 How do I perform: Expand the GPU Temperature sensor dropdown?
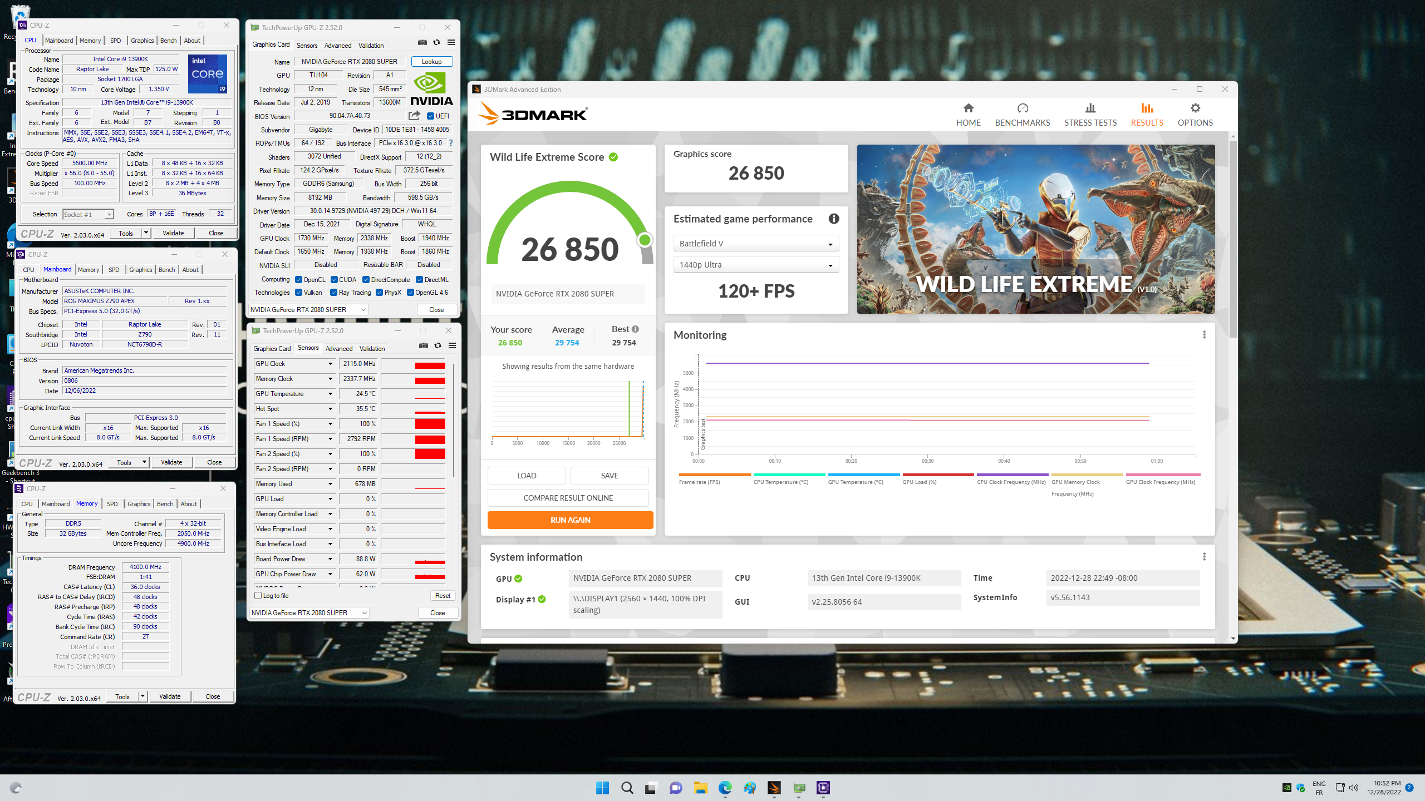tap(330, 394)
